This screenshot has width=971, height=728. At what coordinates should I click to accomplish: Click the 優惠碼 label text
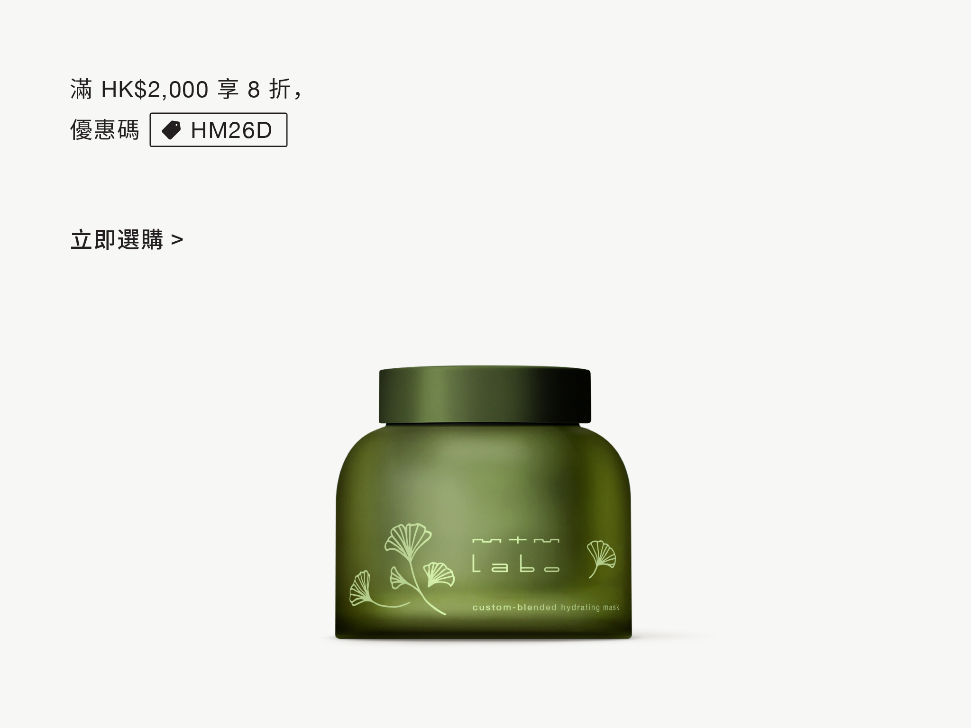tap(105, 129)
